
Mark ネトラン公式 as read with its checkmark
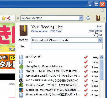(86, 57)
